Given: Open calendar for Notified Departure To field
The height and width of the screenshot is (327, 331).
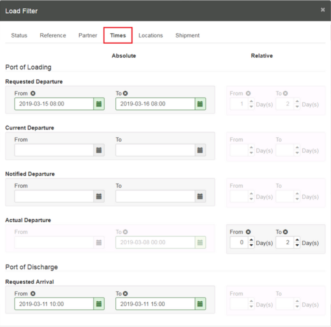Looking at the screenshot, I should [200, 197].
